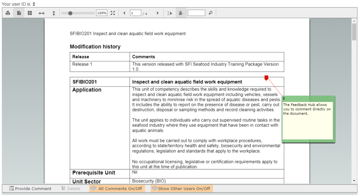Click the 'Modification history' heading
Screen dimensions: 359x196
[95, 47]
